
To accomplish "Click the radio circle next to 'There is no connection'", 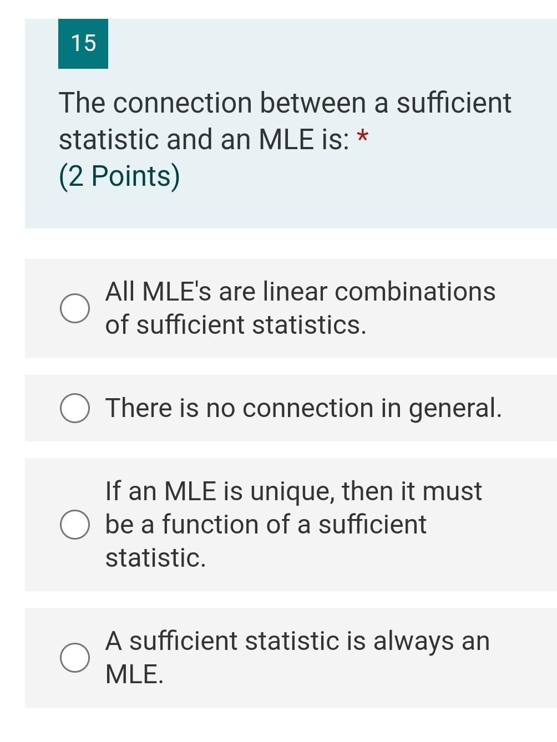I will click(75, 407).
